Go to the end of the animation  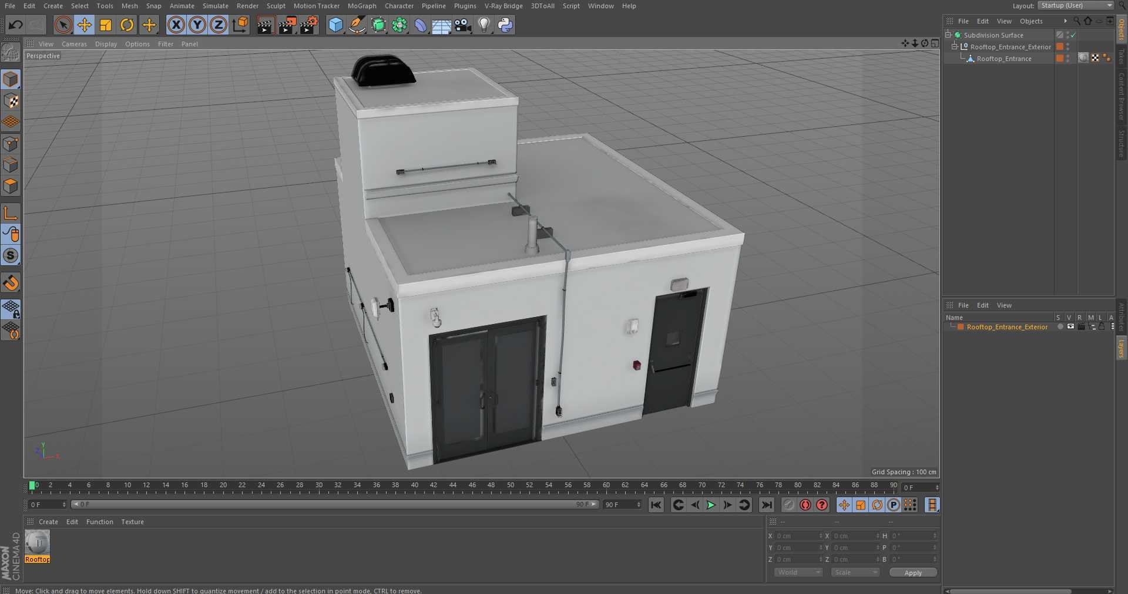767,505
